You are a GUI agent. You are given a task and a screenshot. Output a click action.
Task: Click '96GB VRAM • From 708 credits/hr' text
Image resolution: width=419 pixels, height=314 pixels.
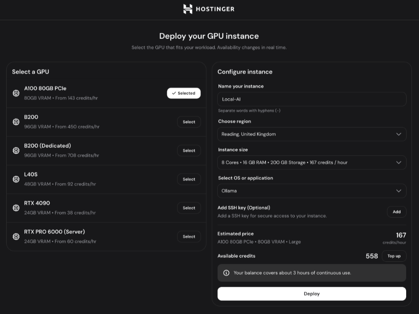pyautogui.click(x=62, y=155)
